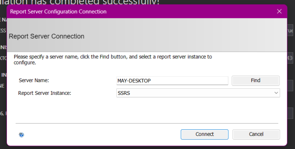295x149 pixels.
Task: Close the Report Server Configuration Connection dialog
Action: (279, 12)
